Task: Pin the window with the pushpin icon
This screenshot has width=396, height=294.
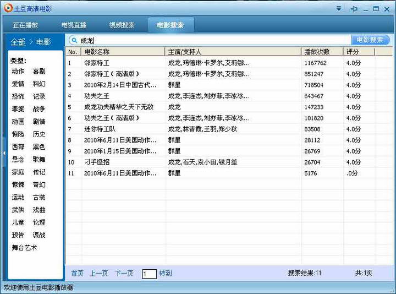Action: tap(354, 8)
